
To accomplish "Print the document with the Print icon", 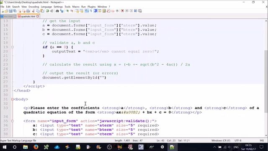I will point(28,11).
